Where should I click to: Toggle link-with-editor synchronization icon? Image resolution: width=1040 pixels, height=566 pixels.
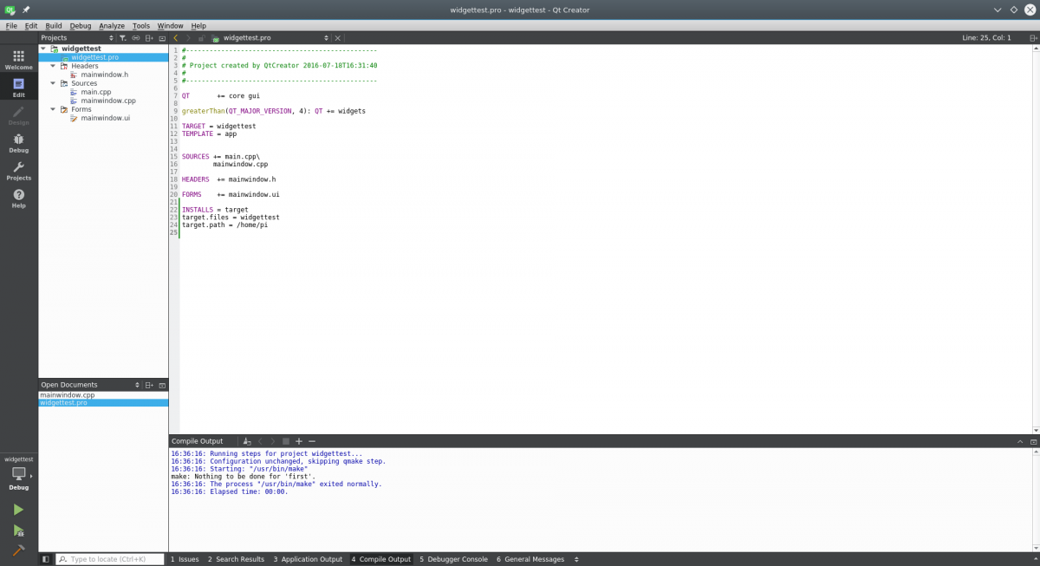[x=135, y=38]
